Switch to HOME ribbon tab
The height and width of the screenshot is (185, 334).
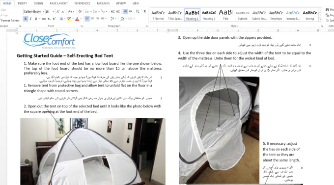tap(7, 3)
